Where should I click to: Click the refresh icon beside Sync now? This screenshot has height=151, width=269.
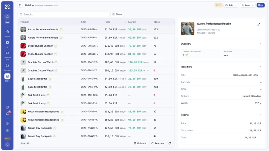170,143
